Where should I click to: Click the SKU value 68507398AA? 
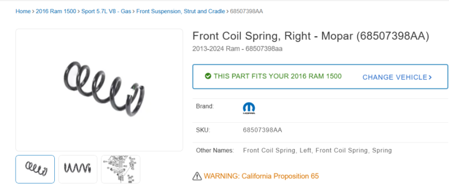(x=263, y=130)
